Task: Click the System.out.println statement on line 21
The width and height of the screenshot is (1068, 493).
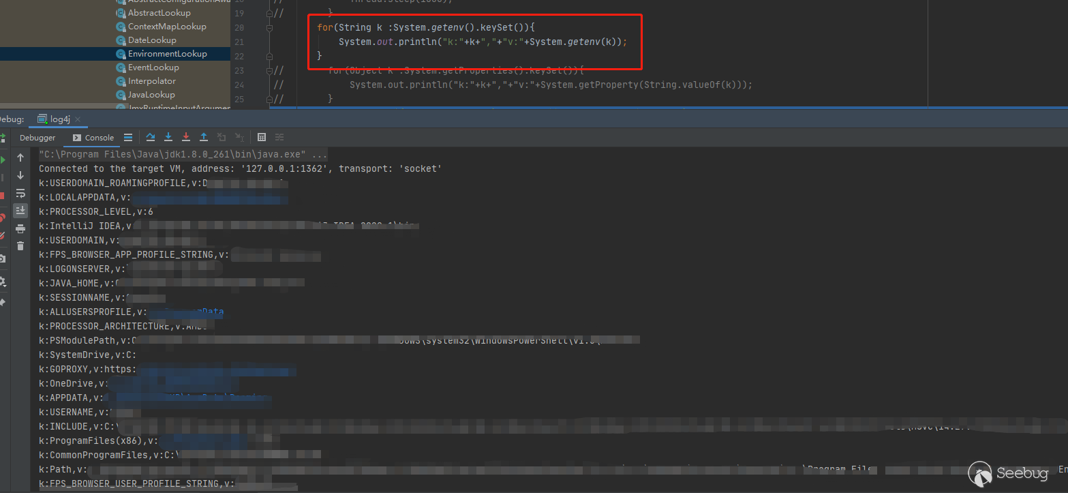Action: tap(483, 42)
